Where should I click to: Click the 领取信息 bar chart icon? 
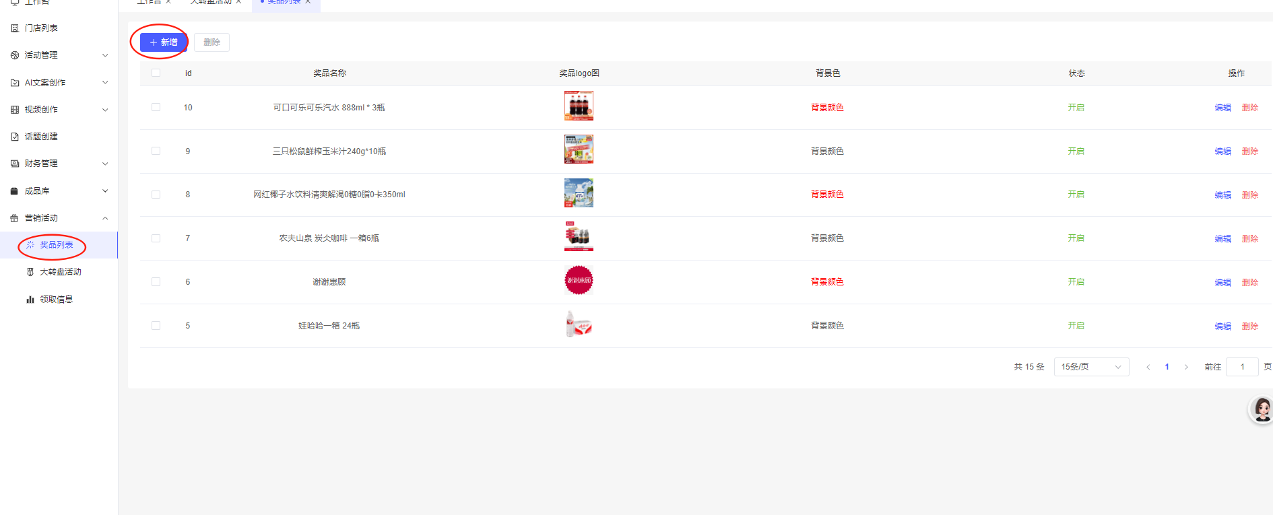click(30, 300)
